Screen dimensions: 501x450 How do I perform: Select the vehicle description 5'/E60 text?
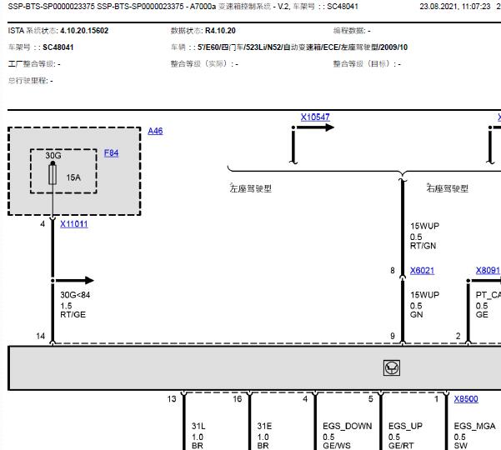(303, 47)
